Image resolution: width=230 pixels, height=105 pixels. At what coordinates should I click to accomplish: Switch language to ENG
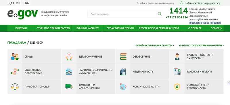click(x=26, y=3)
